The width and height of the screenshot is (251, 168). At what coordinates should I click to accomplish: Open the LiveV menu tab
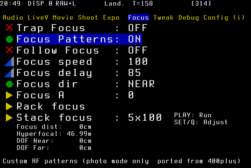click(38, 17)
